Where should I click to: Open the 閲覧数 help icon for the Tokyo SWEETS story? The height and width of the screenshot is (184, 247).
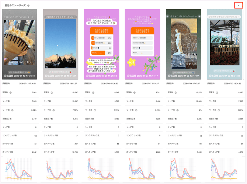(x=11, y=93)
